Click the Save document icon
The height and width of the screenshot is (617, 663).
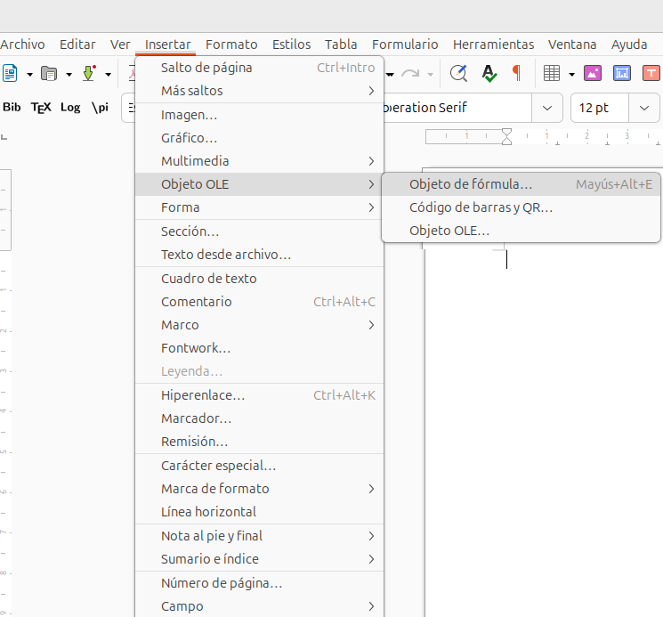click(x=88, y=74)
